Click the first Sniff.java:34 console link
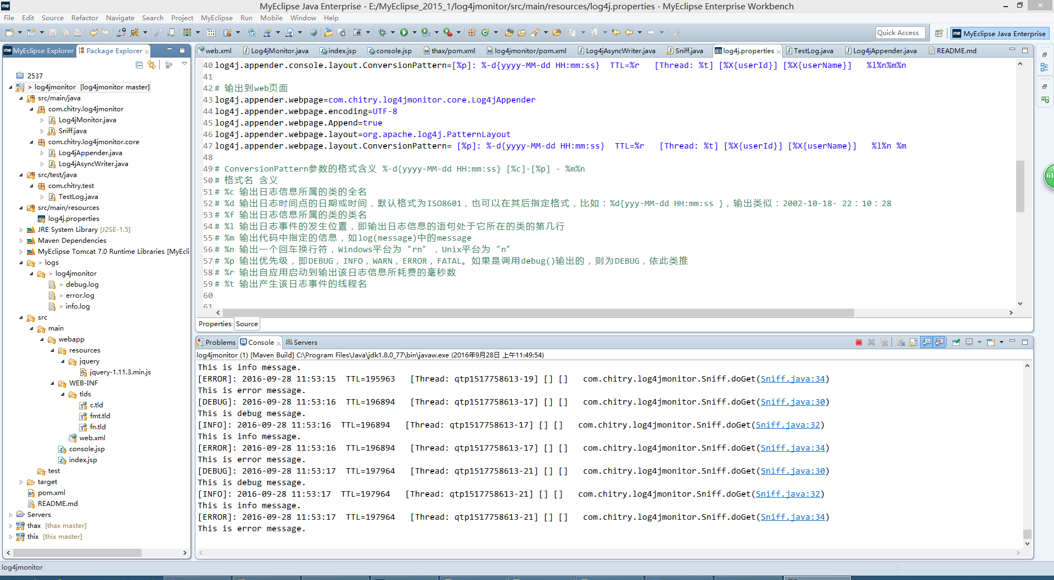The height and width of the screenshot is (580, 1054). [793, 379]
